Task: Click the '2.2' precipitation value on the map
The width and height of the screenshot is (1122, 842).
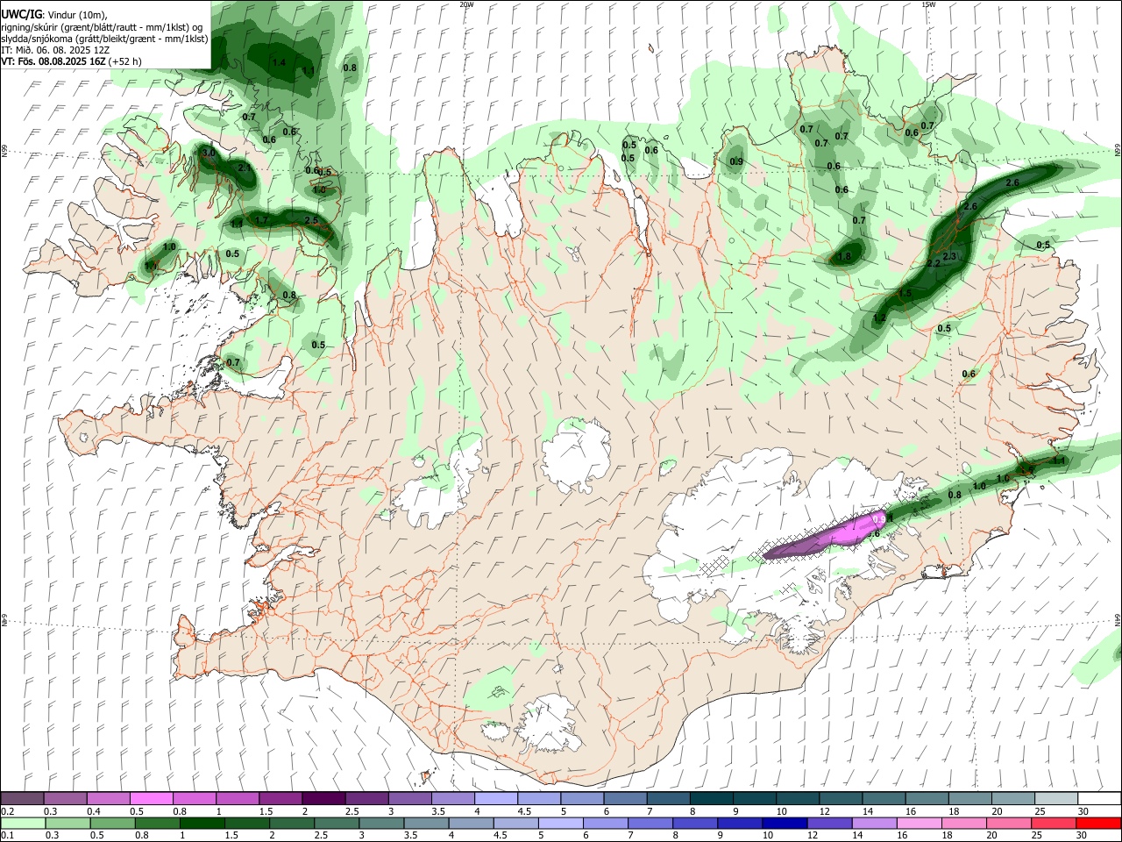Action: 933,263
